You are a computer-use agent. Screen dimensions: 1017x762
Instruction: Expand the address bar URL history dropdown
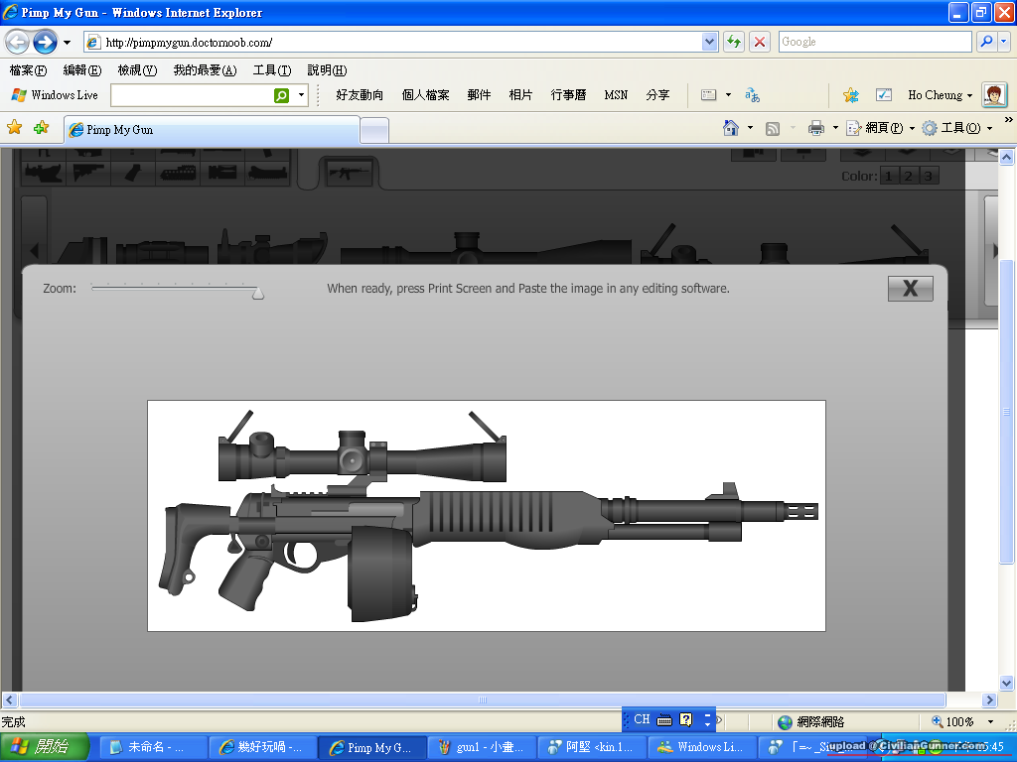point(709,42)
